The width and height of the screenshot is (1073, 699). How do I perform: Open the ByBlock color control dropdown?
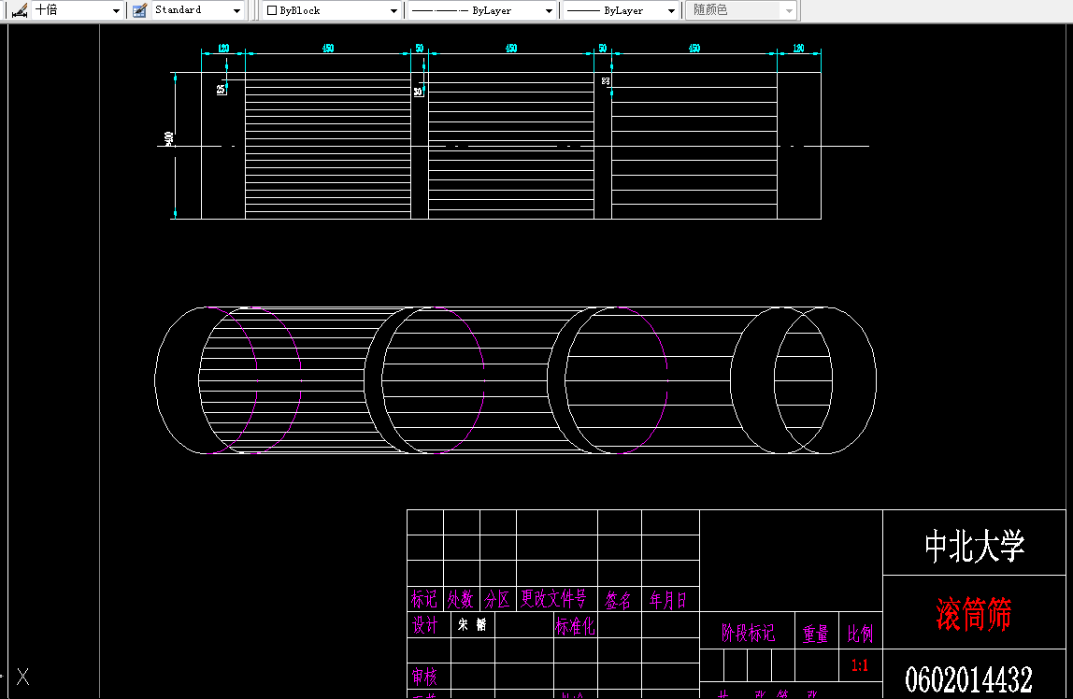pyautogui.click(x=331, y=10)
